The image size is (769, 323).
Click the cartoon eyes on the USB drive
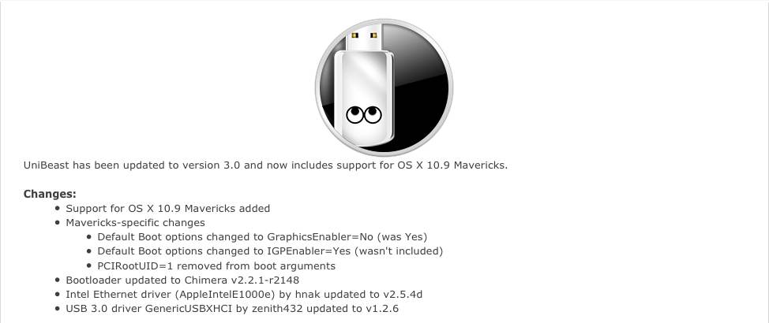(x=364, y=114)
